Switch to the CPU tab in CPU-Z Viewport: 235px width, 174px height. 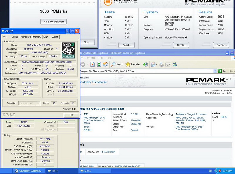(x=5, y=36)
